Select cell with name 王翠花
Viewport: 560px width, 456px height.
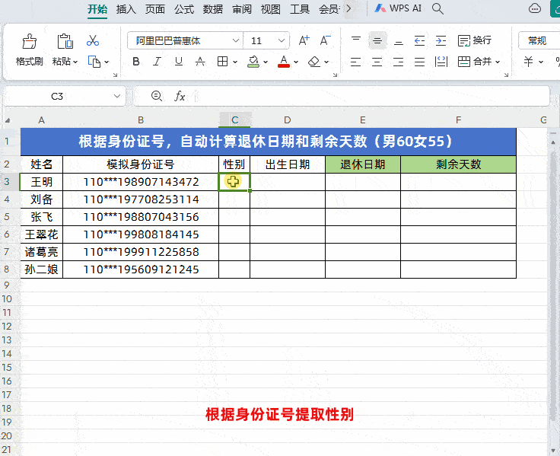point(41,234)
